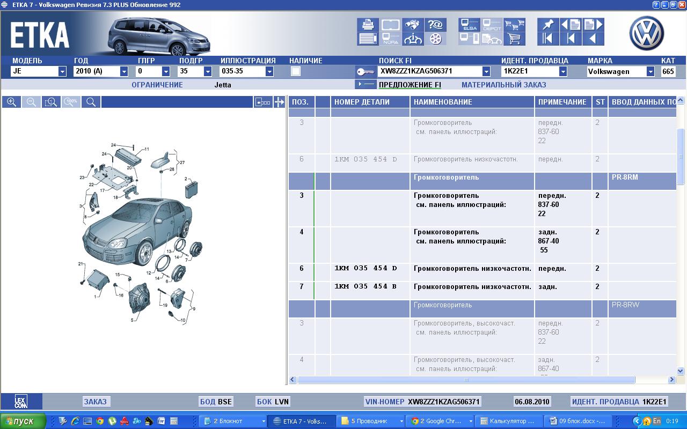Switch to 09 блок.docx in taskbar
This screenshot has width=687, height=429.
pos(577,421)
